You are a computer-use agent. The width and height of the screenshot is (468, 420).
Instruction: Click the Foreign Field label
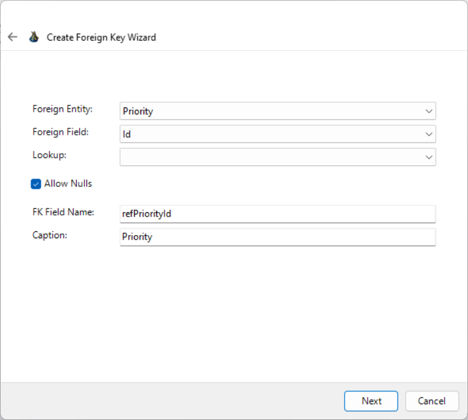point(60,132)
